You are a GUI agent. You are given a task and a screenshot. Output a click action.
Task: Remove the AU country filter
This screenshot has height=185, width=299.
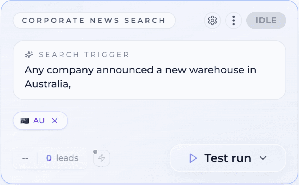tap(55, 121)
